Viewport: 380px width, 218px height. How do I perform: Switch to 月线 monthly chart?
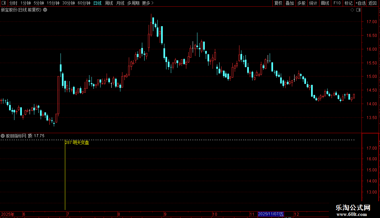(120, 3)
